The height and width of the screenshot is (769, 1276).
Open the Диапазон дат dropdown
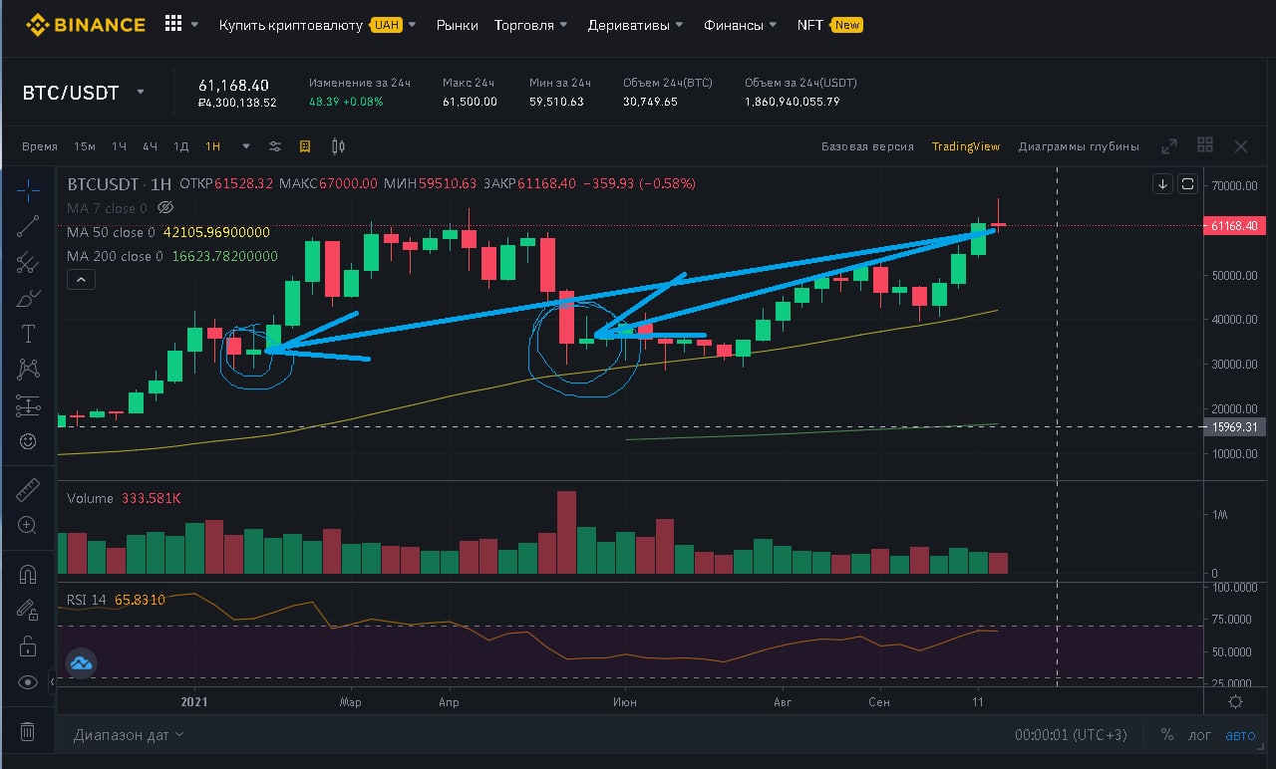tap(129, 735)
